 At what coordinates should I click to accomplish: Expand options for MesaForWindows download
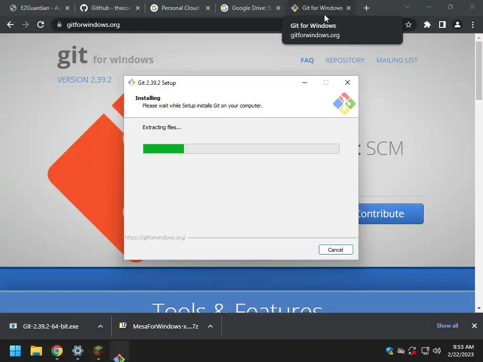point(210,326)
